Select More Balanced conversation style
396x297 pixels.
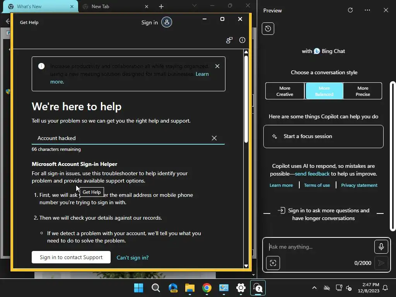tap(324, 91)
